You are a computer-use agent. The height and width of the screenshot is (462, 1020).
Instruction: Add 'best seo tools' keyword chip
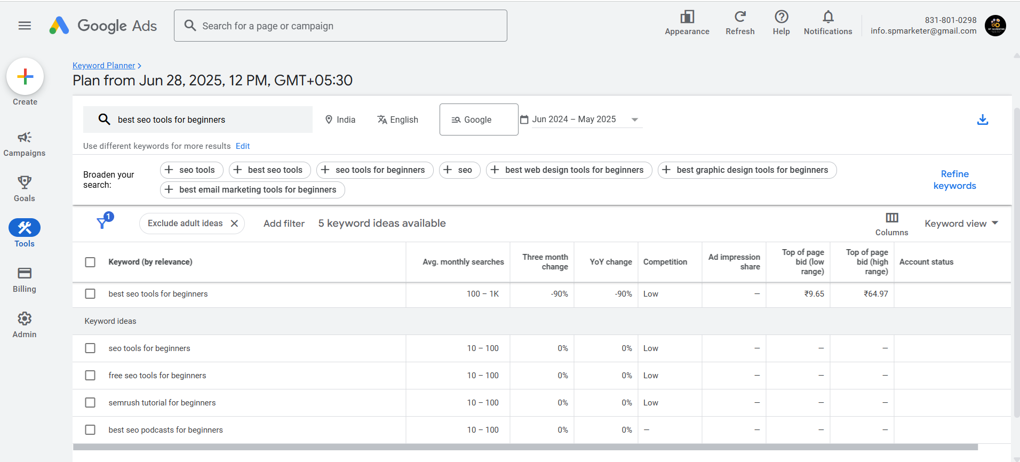coord(270,170)
